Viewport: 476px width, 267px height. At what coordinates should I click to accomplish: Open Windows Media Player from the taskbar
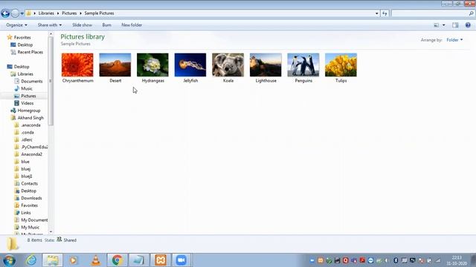[73, 260]
